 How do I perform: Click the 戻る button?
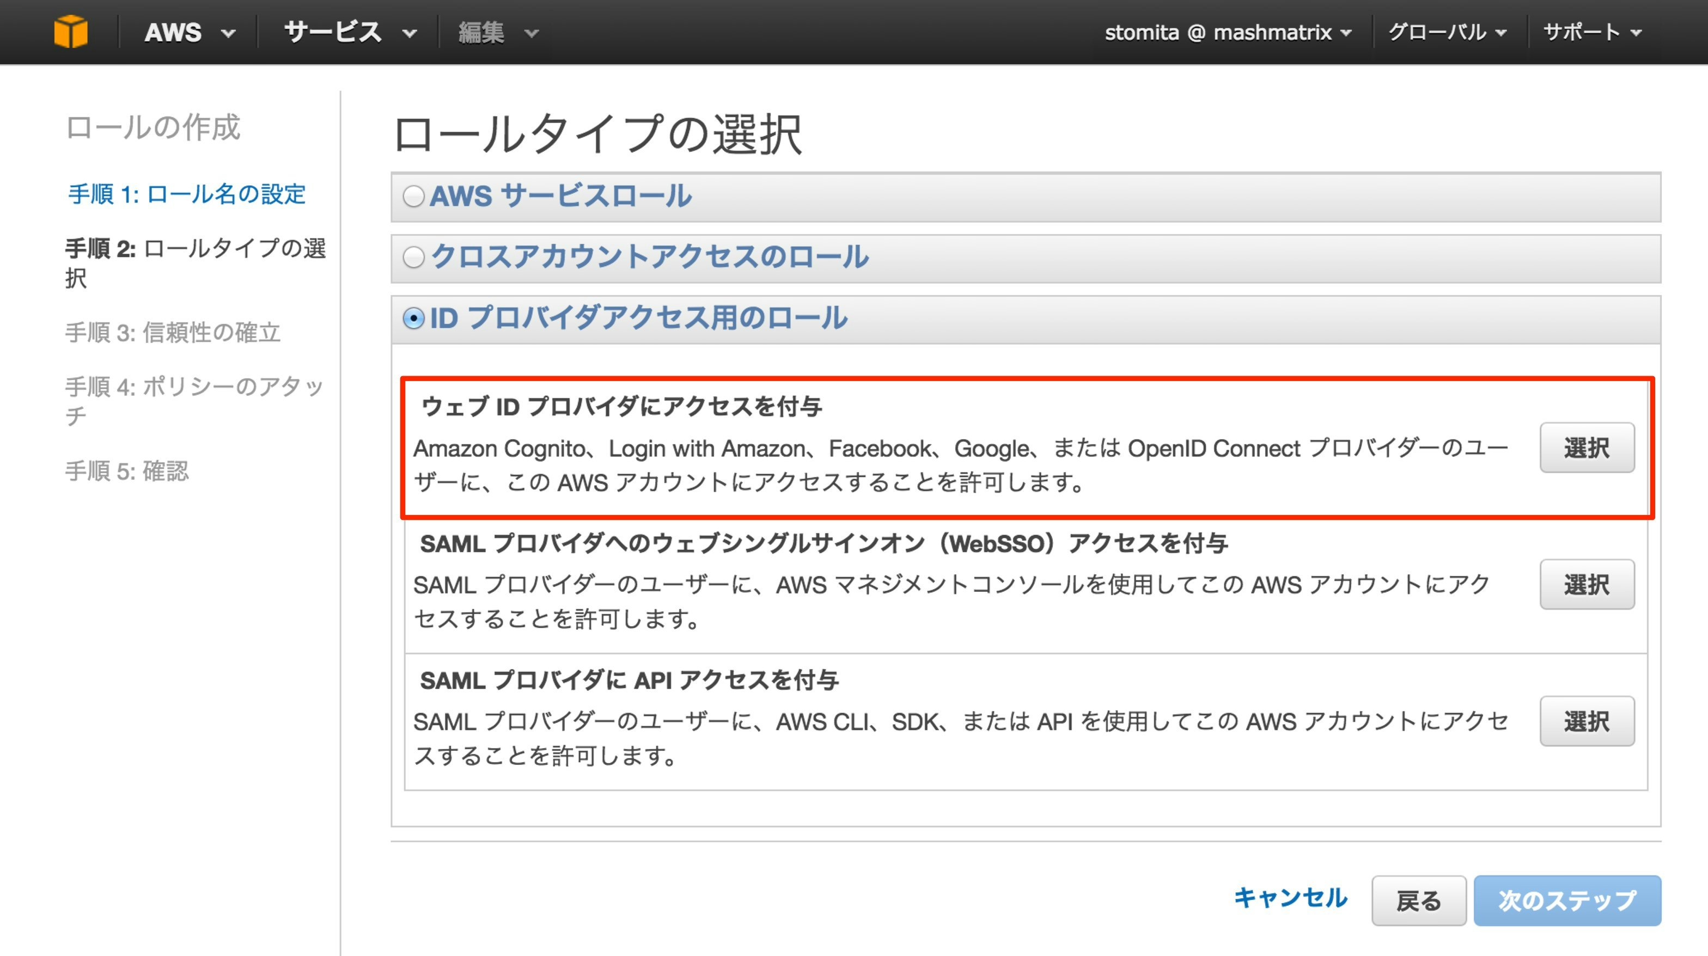pyautogui.click(x=1419, y=900)
